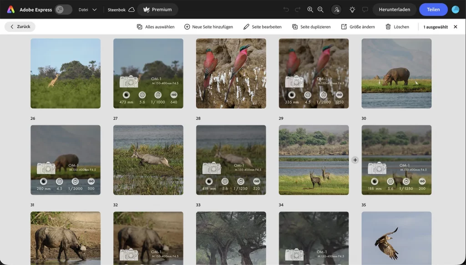Zoom in using the magnifier plus icon
466x265 pixels.
(310, 10)
